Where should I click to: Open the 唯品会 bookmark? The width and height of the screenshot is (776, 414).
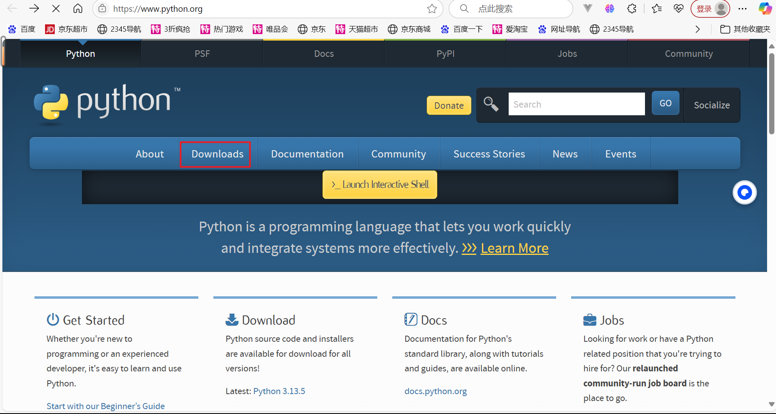(x=270, y=29)
